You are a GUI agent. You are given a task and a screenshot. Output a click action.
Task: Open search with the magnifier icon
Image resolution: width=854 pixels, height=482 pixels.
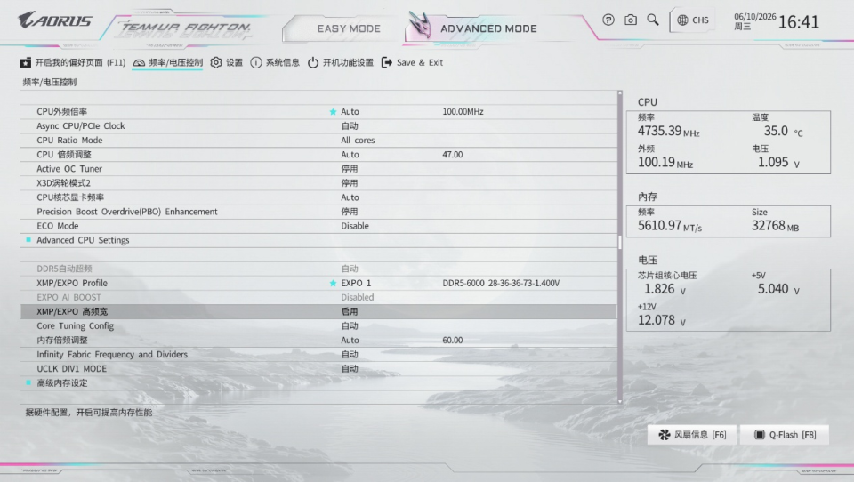[652, 20]
